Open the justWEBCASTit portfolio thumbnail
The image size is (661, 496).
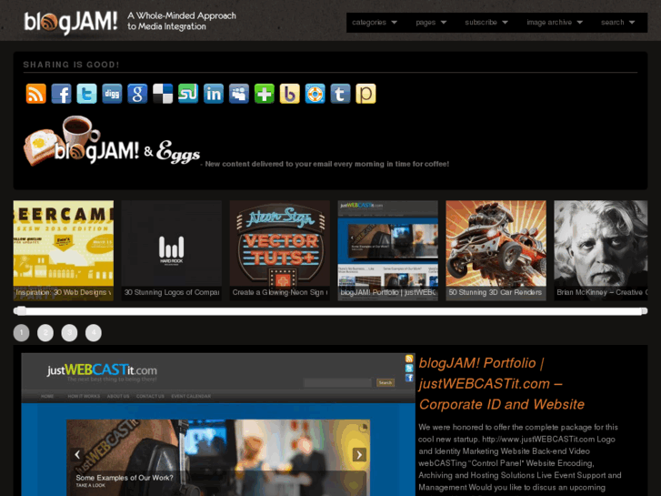coord(388,250)
